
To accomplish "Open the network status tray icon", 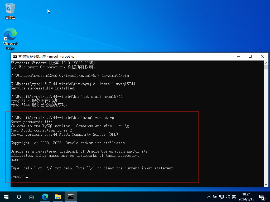I will [221, 197].
